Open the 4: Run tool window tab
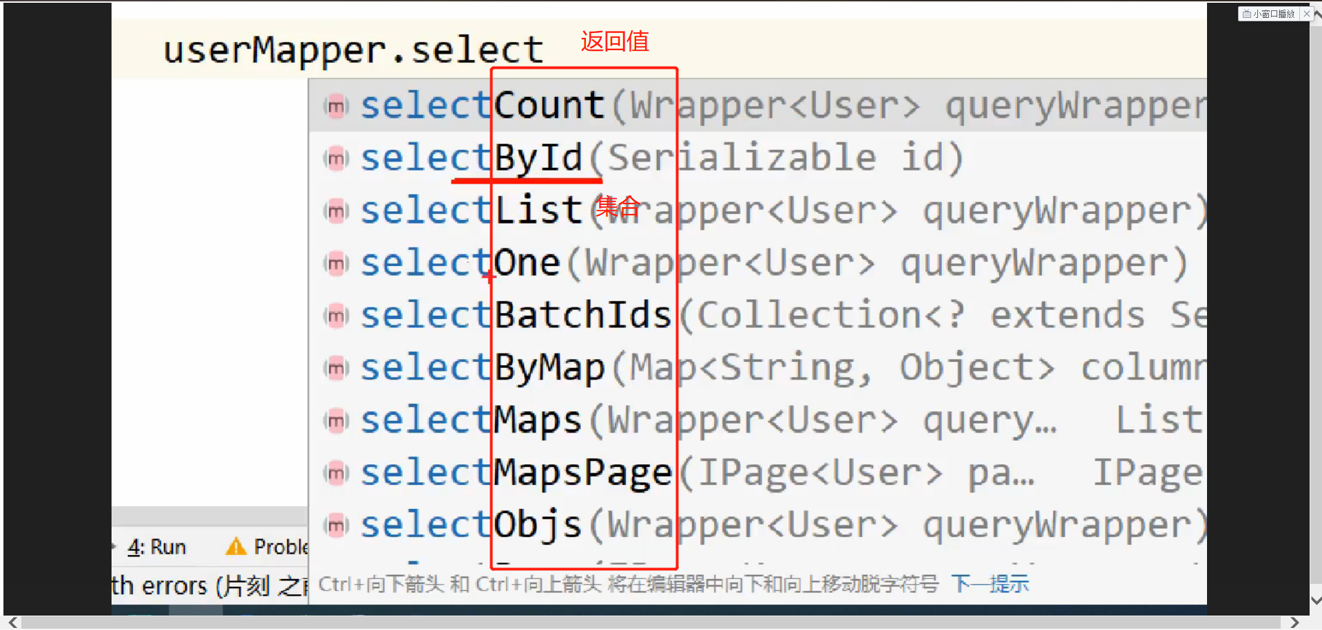 tap(157, 547)
